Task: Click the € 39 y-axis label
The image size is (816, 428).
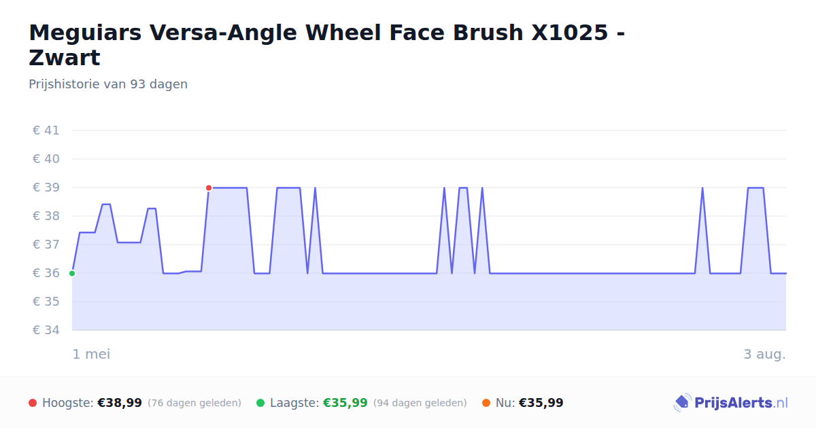Action: [46, 188]
